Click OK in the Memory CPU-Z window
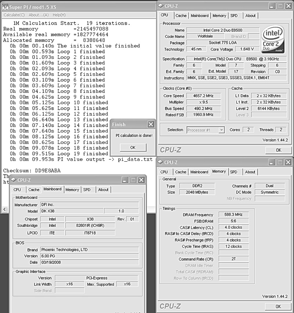Image resolution: width=294 pixels, height=313 pixels. click(x=278, y=306)
